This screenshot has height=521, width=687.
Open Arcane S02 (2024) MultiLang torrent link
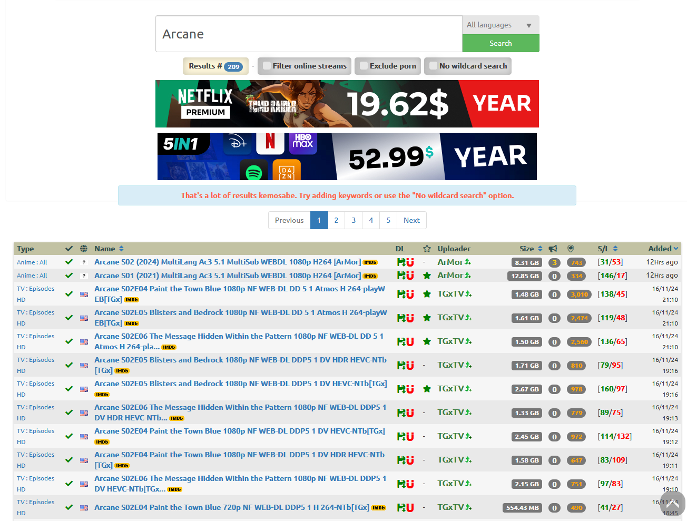(x=228, y=262)
